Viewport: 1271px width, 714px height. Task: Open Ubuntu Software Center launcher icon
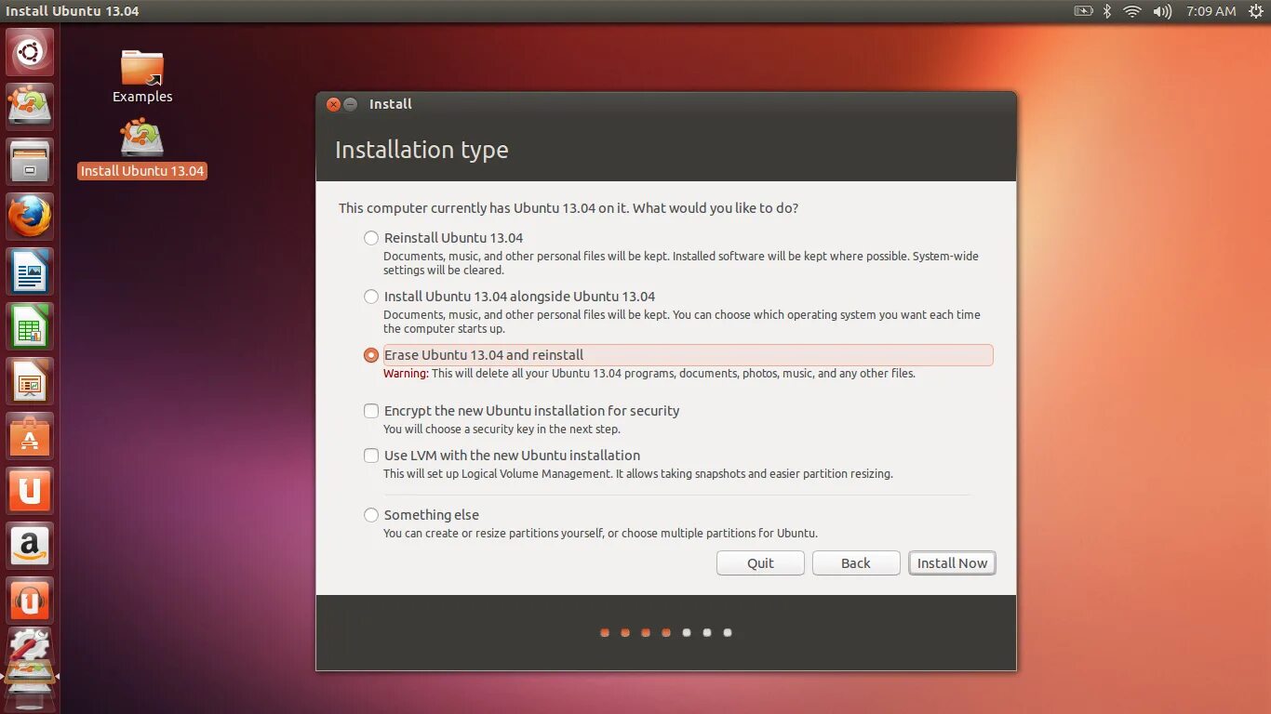point(30,435)
